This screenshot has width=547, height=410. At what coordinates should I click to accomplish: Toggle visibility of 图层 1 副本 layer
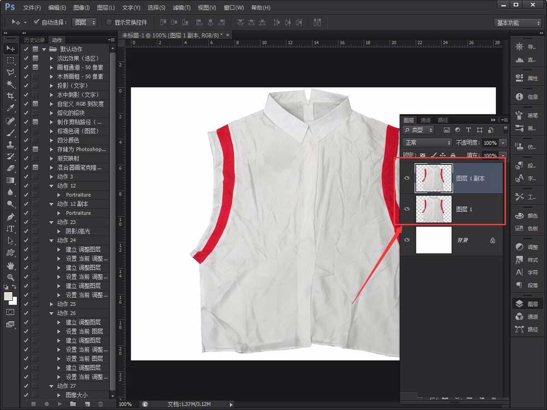click(x=405, y=178)
